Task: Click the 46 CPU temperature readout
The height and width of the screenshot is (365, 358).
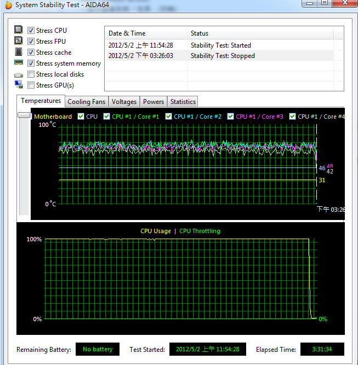Action: 322,168
